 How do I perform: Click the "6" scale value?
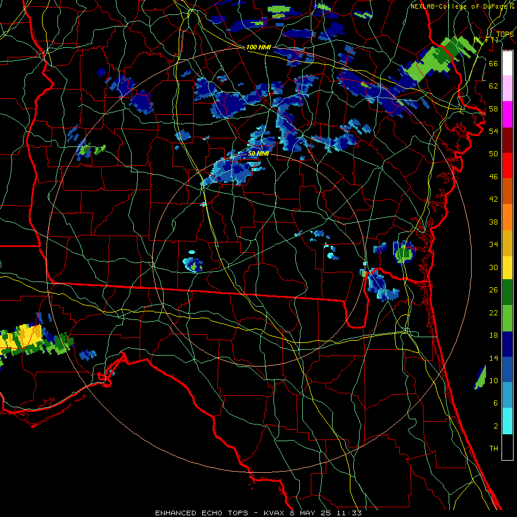496,403
